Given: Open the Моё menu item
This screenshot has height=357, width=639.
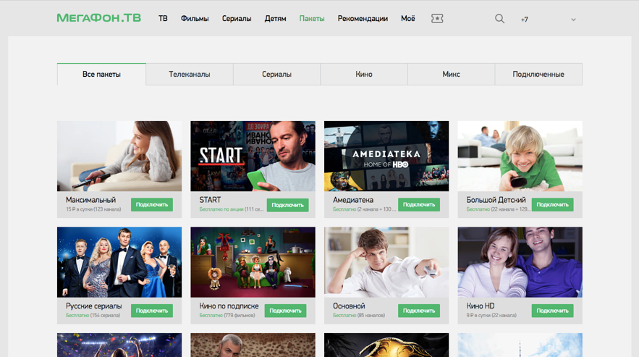Looking at the screenshot, I should [x=408, y=18].
